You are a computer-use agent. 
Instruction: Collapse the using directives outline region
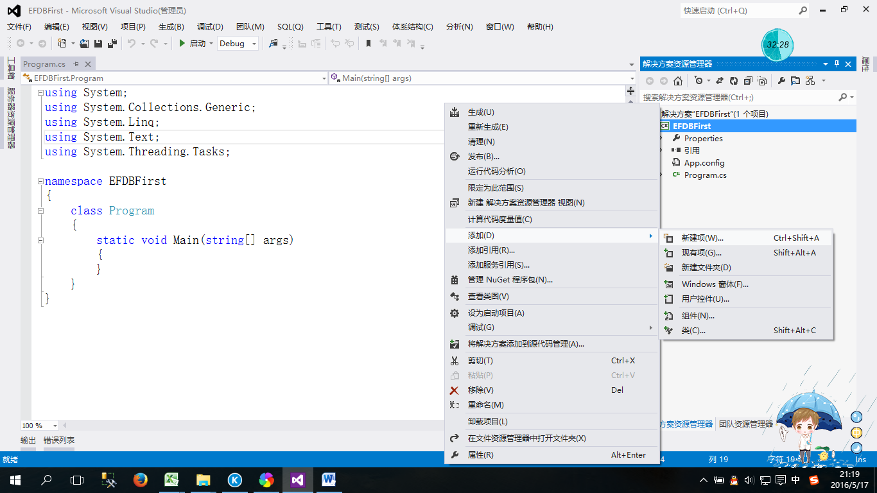pyautogui.click(x=40, y=92)
